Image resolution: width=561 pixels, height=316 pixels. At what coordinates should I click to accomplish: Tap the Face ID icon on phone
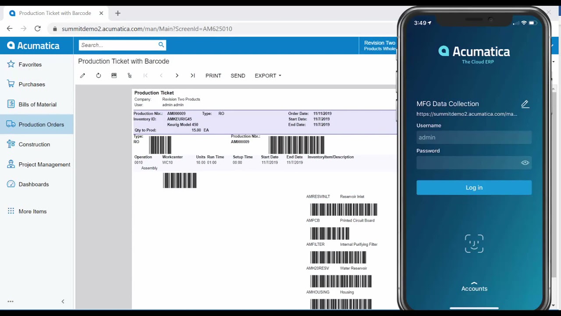point(474,244)
